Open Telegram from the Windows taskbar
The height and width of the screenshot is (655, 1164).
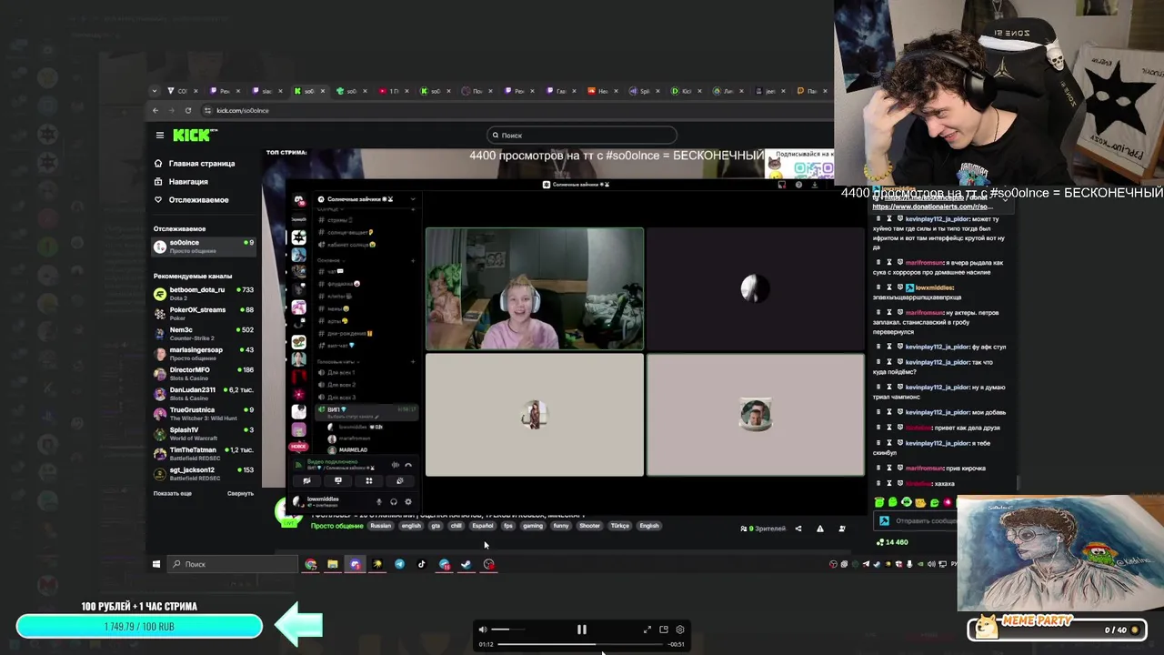[399, 564]
